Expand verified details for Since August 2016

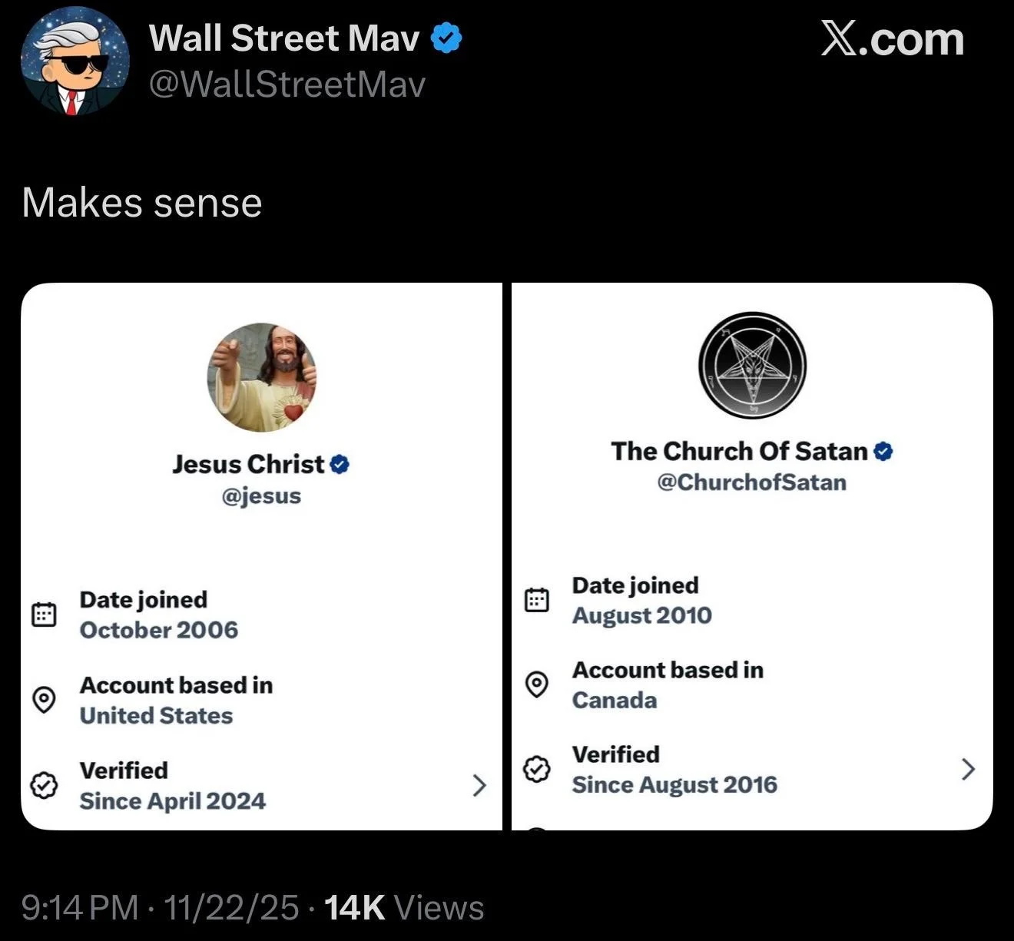pos(968,769)
